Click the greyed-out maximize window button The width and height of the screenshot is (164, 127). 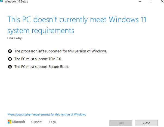pos(151,2)
